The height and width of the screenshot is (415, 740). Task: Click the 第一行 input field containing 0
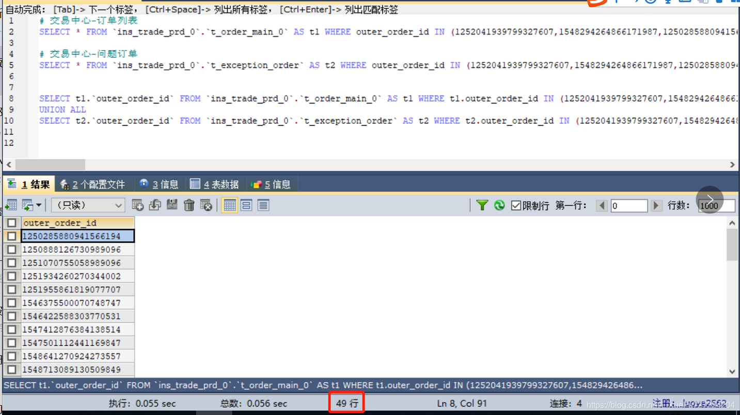pyautogui.click(x=628, y=205)
